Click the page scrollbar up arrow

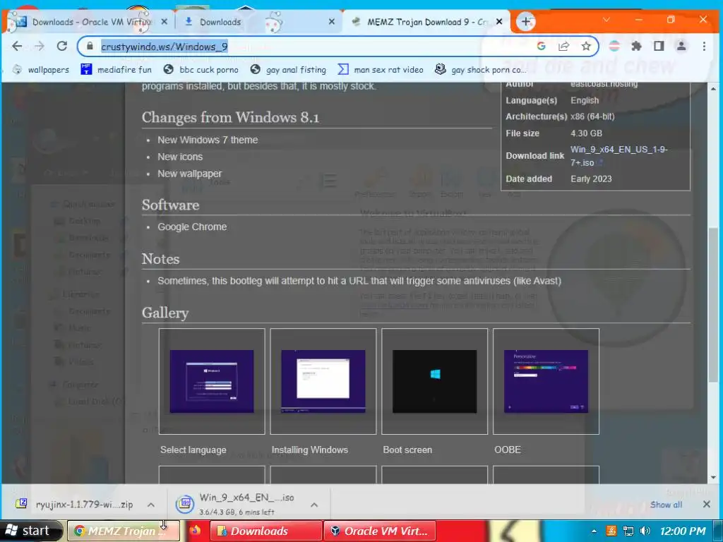(713, 88)
